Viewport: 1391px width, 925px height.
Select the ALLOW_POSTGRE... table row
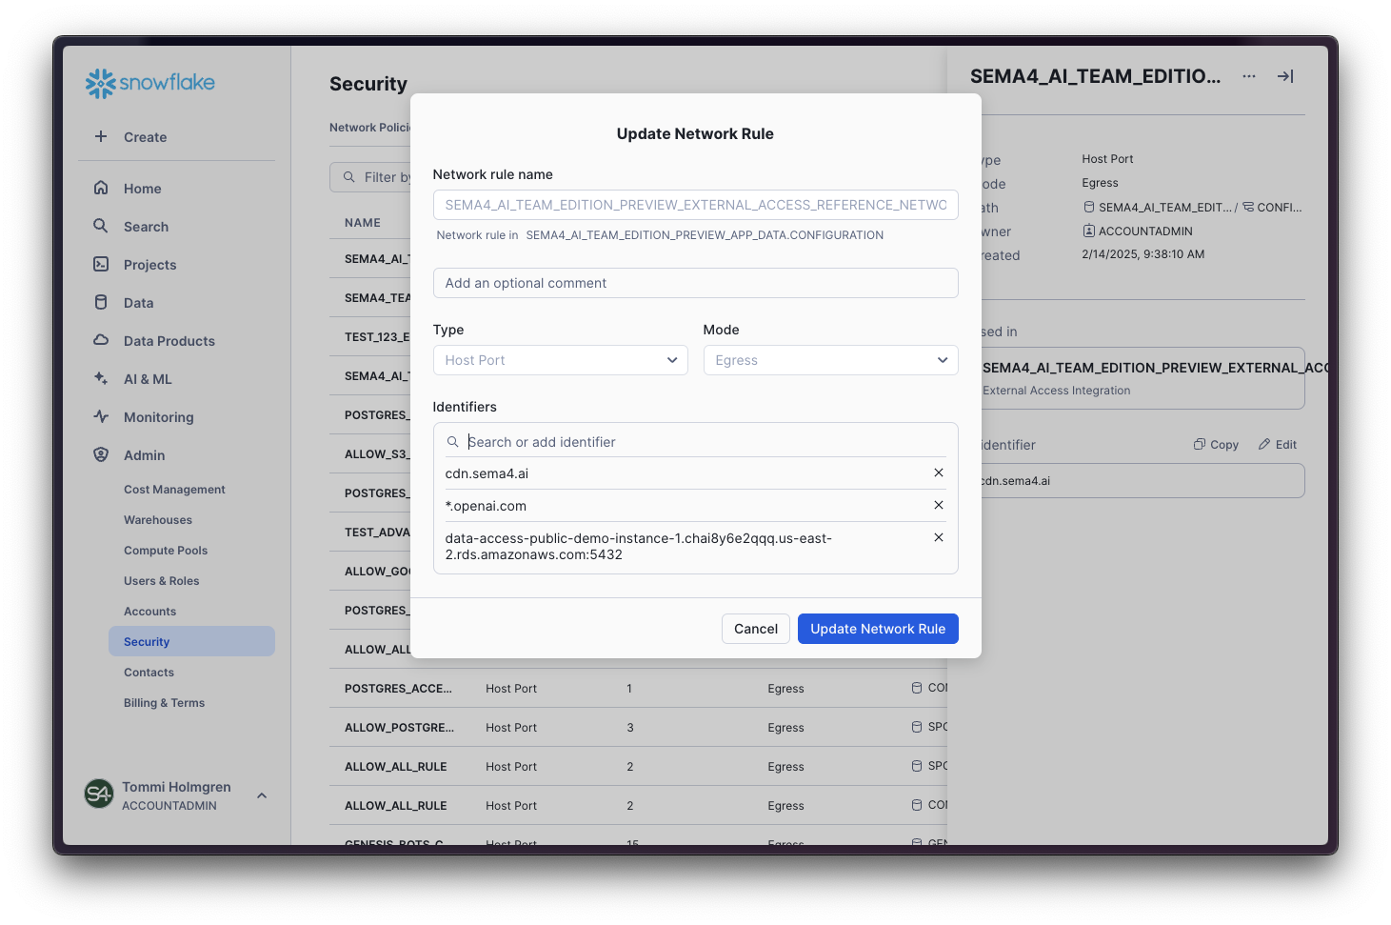(x=638, y=727)
